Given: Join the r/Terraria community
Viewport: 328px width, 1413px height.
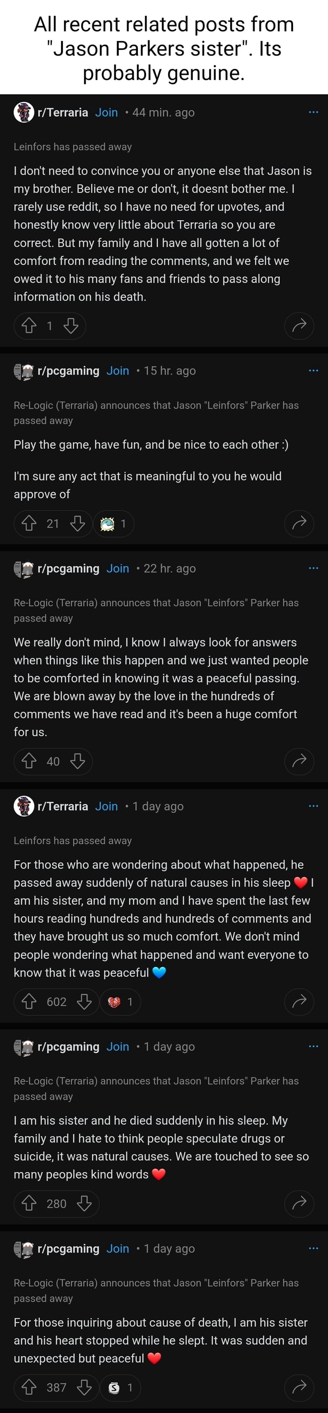Looking at the screenshot, I should 106,112.
